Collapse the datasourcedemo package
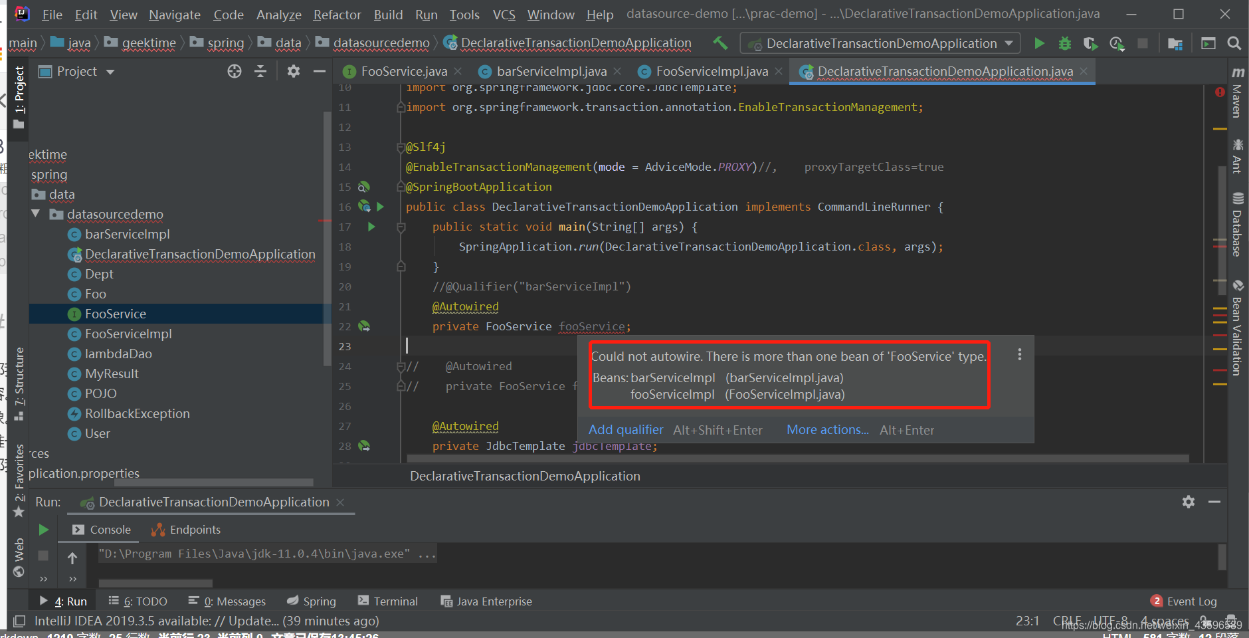The height and width of the screenshot is (638, 1249). 35,214
